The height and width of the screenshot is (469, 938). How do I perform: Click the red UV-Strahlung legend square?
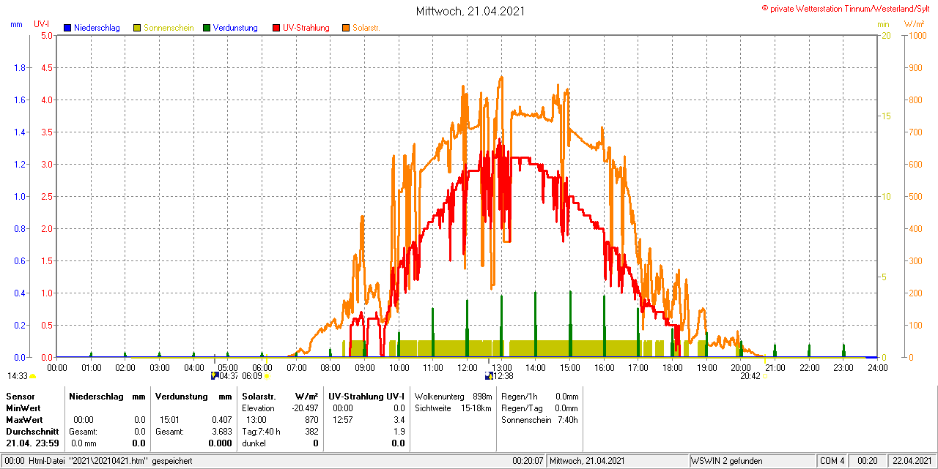276,28
